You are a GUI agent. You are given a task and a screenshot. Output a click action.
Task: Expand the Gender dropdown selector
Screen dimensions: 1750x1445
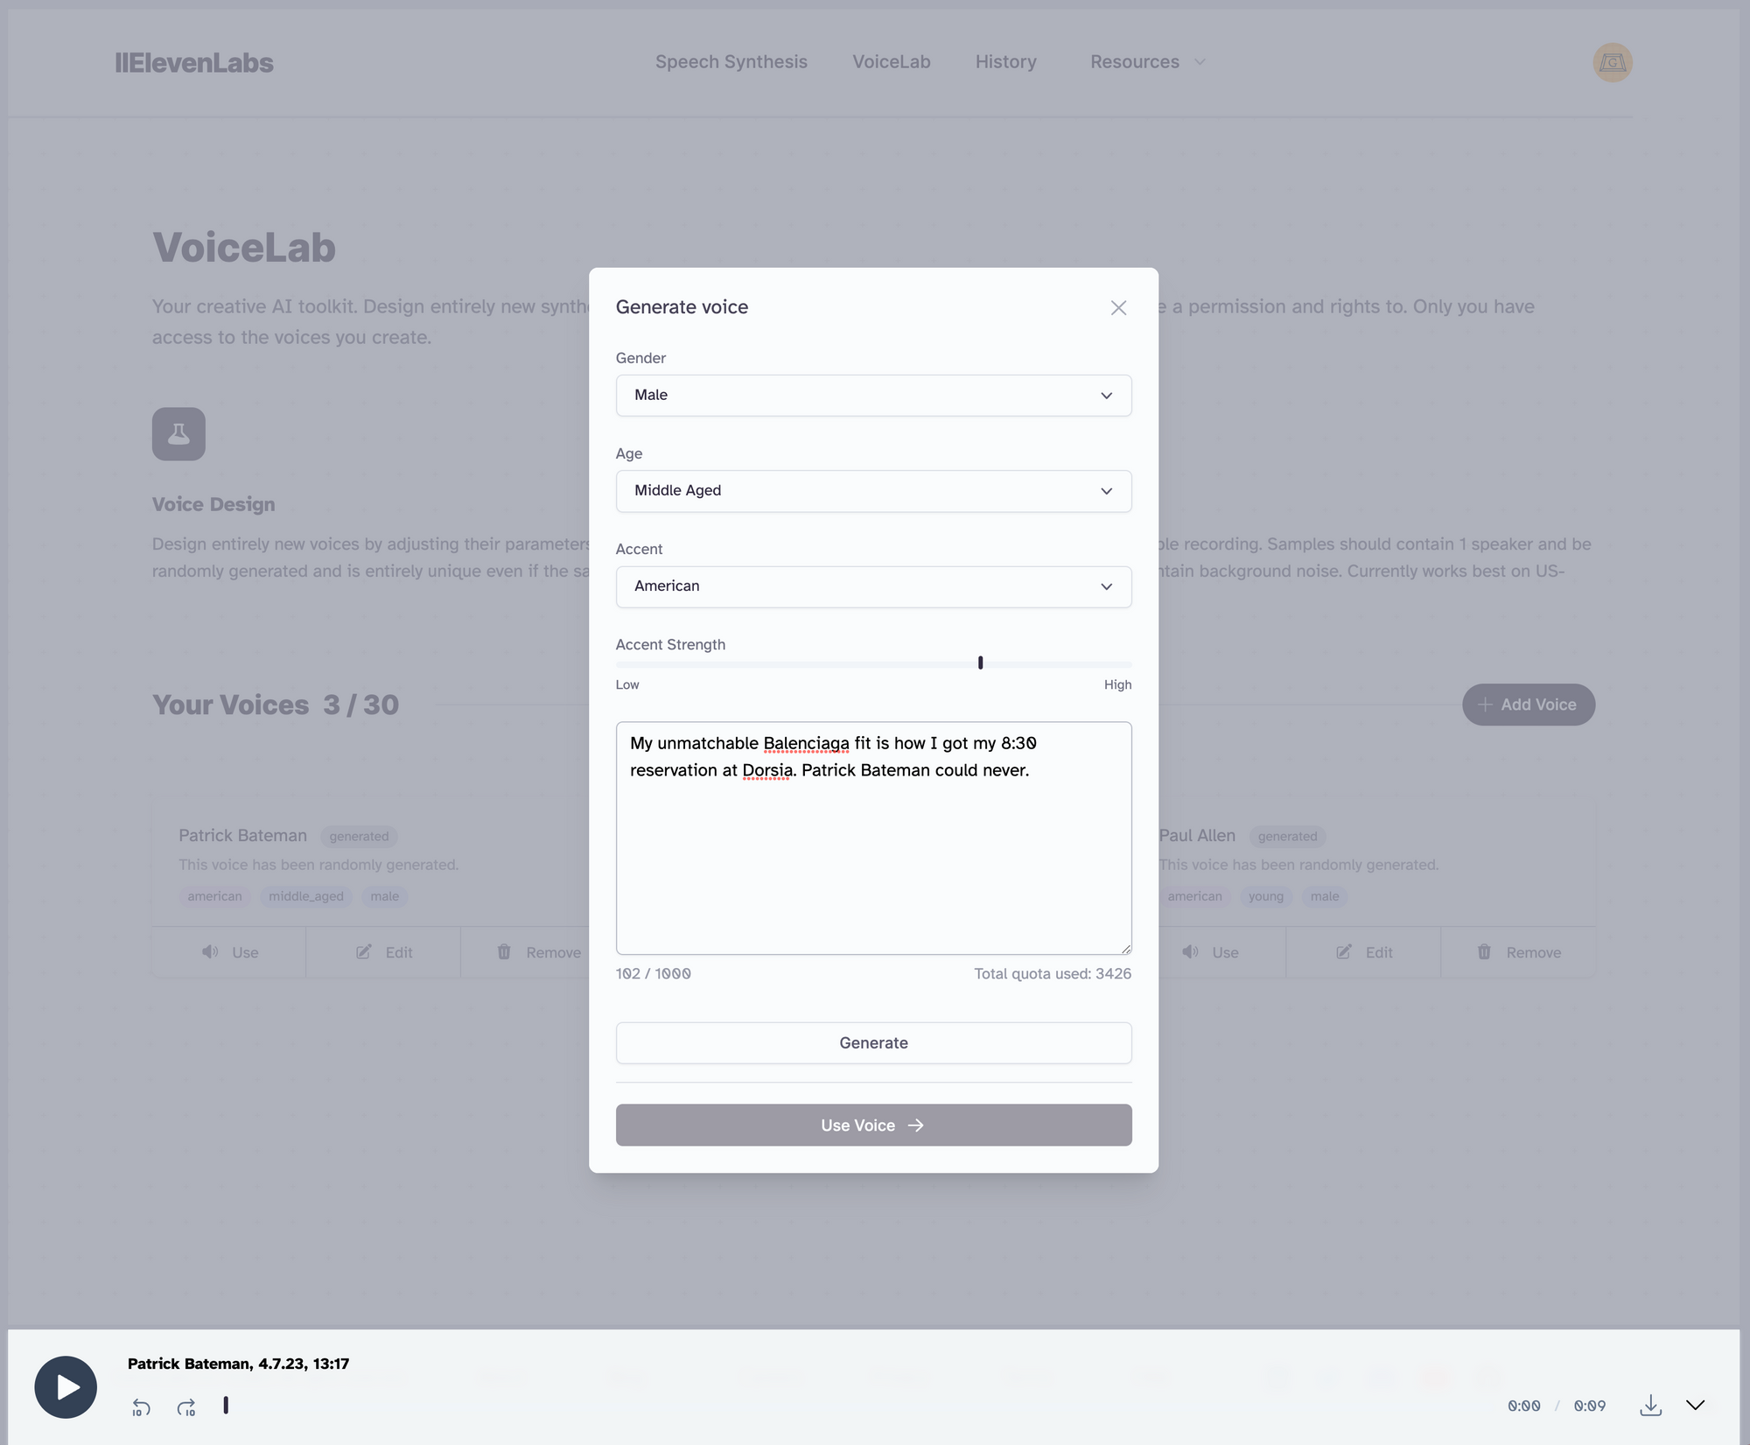click(x=872, y=394)
